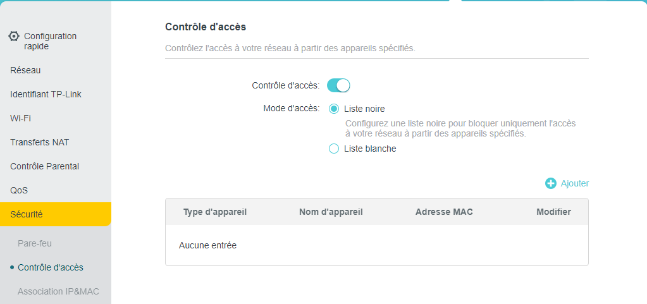Click the Configuration rapide gear icon
647x304 pixels.
click(14, 36)
